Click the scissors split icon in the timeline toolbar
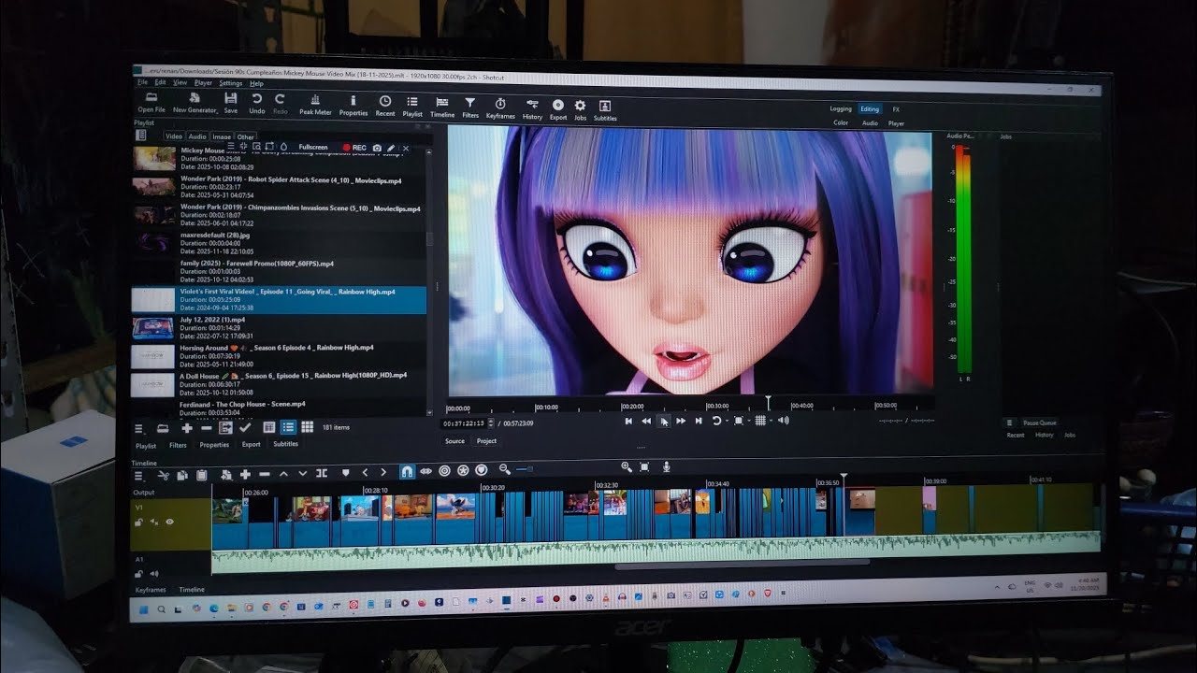Screen dimensions: 1197x673 click(163, 475)
